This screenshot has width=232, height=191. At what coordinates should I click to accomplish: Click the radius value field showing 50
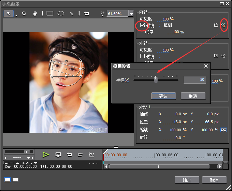tap(195, 80)
